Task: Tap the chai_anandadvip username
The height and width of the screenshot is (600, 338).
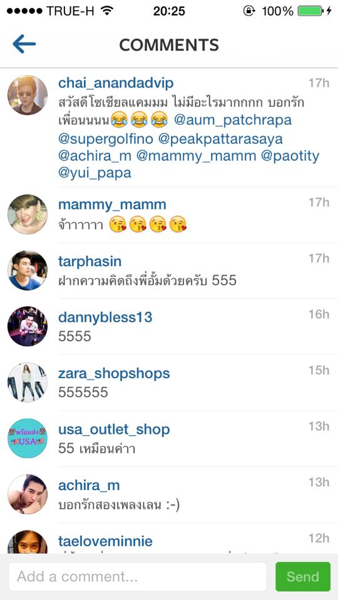Action: (116, 83)
